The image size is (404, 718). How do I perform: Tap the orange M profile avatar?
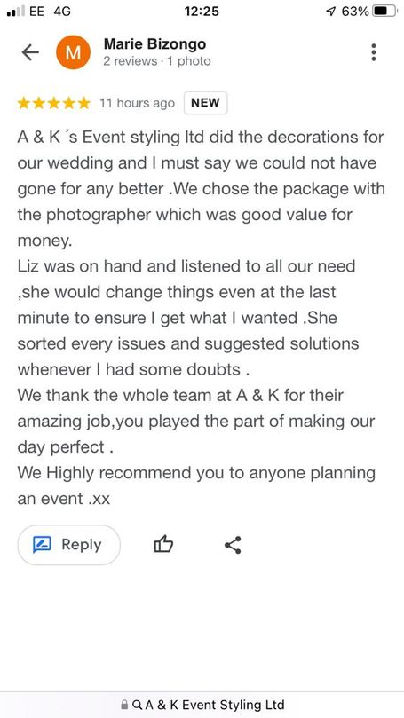click(74, 52)
